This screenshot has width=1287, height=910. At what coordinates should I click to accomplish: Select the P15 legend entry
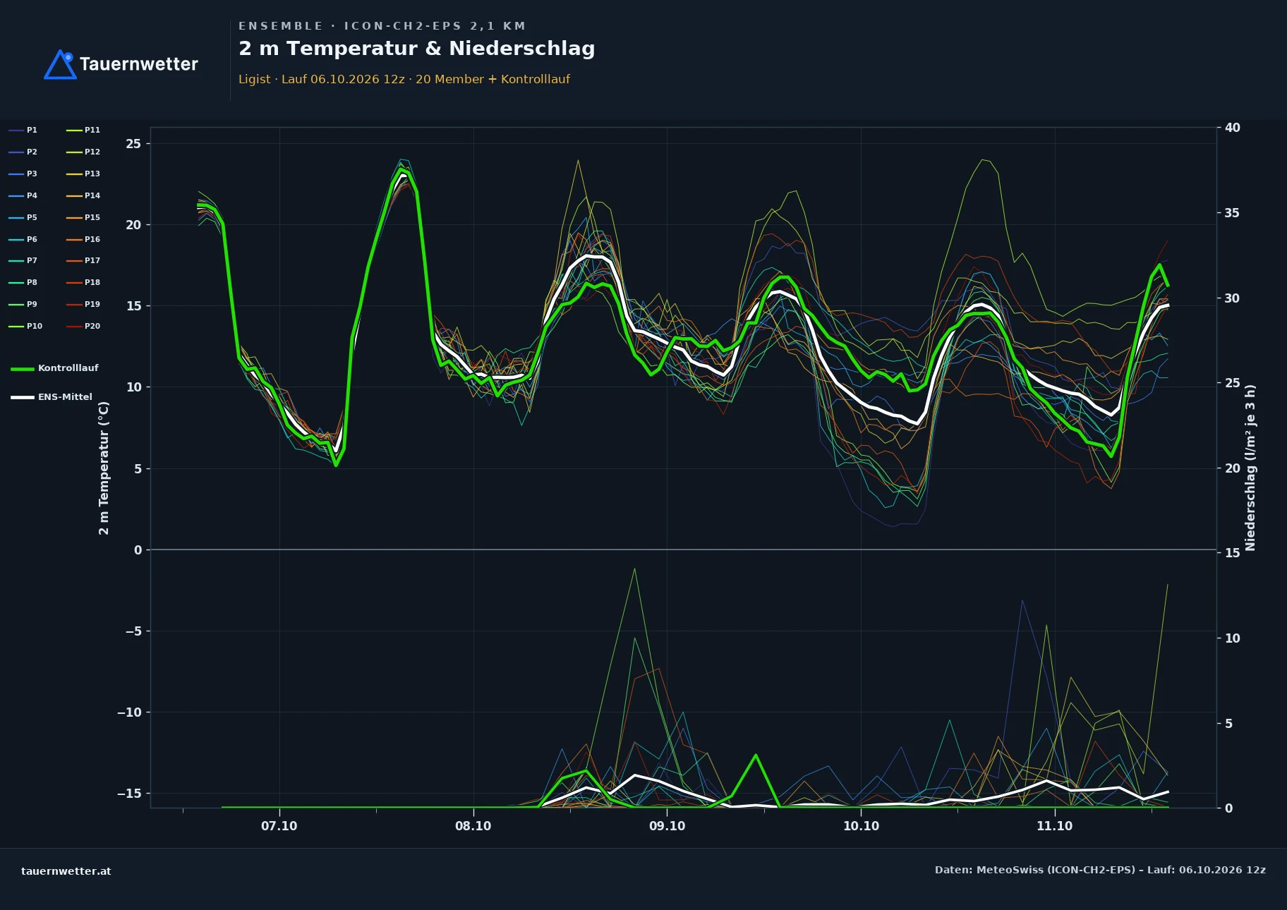pos(83,218)
